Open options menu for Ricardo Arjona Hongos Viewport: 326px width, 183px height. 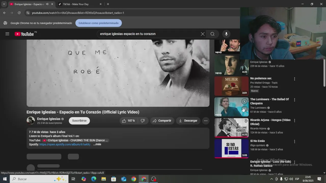pyautogui.click(x=294, y=121)
